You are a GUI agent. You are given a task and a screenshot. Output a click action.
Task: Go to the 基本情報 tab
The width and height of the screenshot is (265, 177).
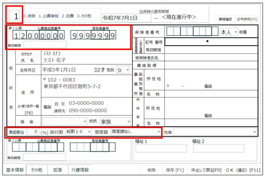pos(15,170)
